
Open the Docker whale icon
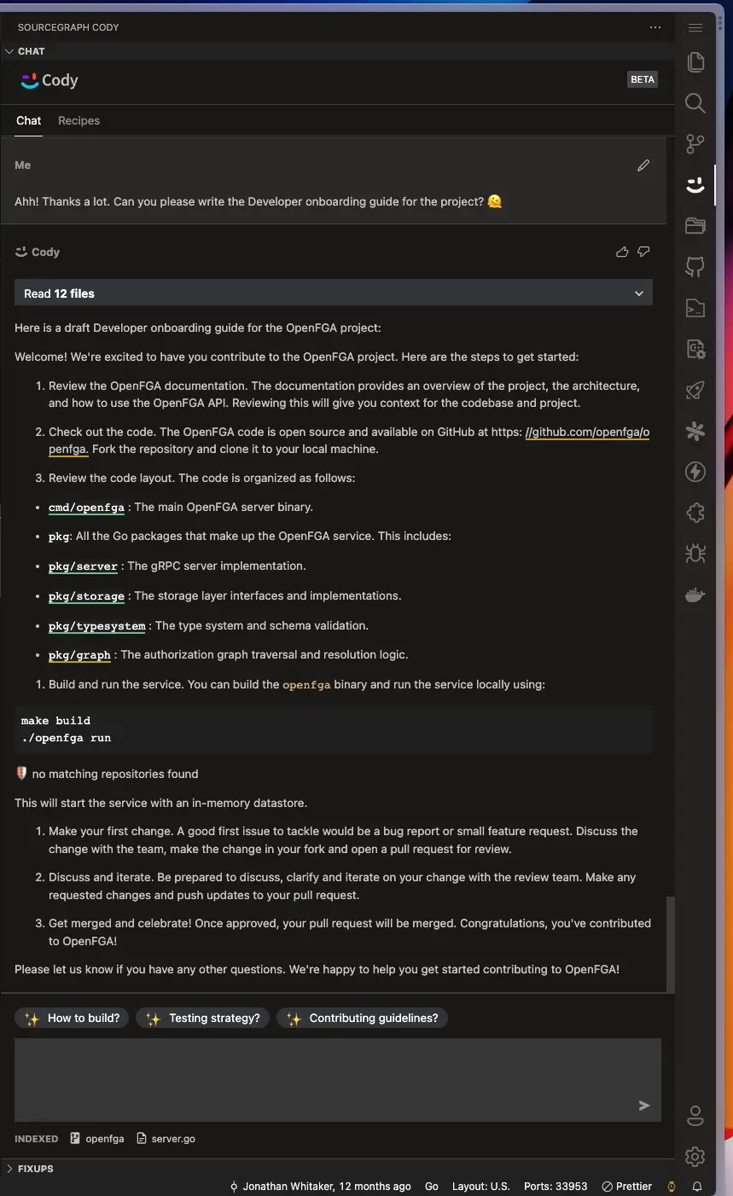coord(695,595)
